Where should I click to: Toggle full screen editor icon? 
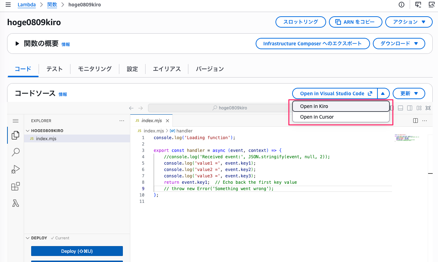coord(428,108)
